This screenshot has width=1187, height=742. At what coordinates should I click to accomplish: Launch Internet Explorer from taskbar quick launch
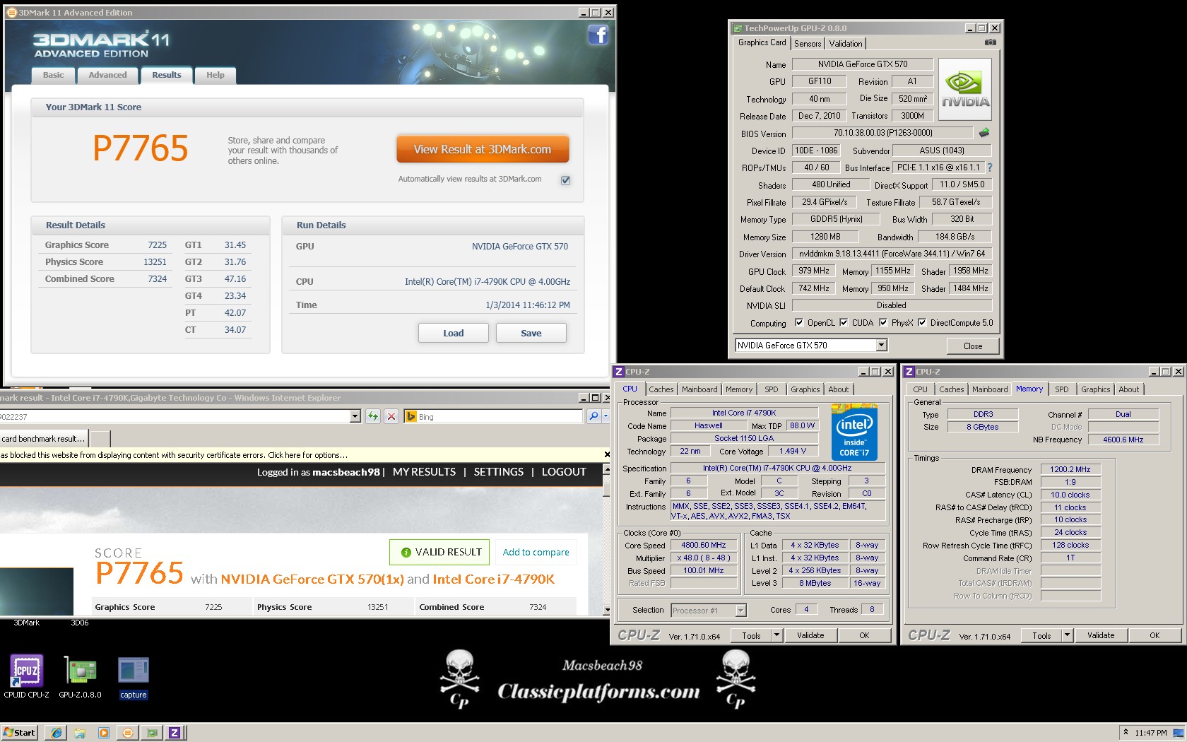tap(57, 733)
